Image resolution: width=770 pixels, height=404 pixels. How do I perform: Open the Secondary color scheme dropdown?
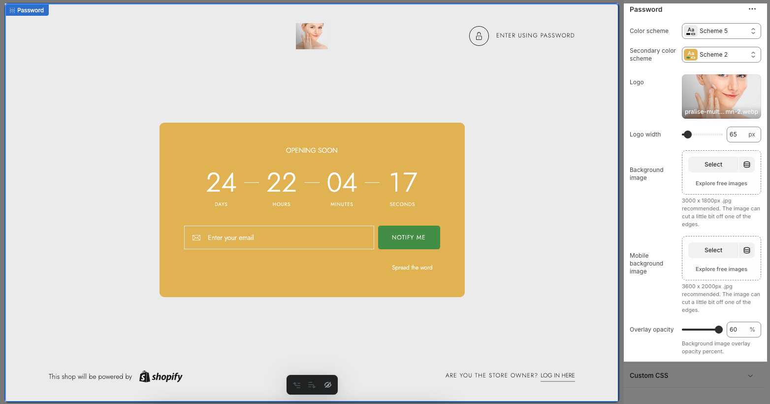tap(721, 55)
